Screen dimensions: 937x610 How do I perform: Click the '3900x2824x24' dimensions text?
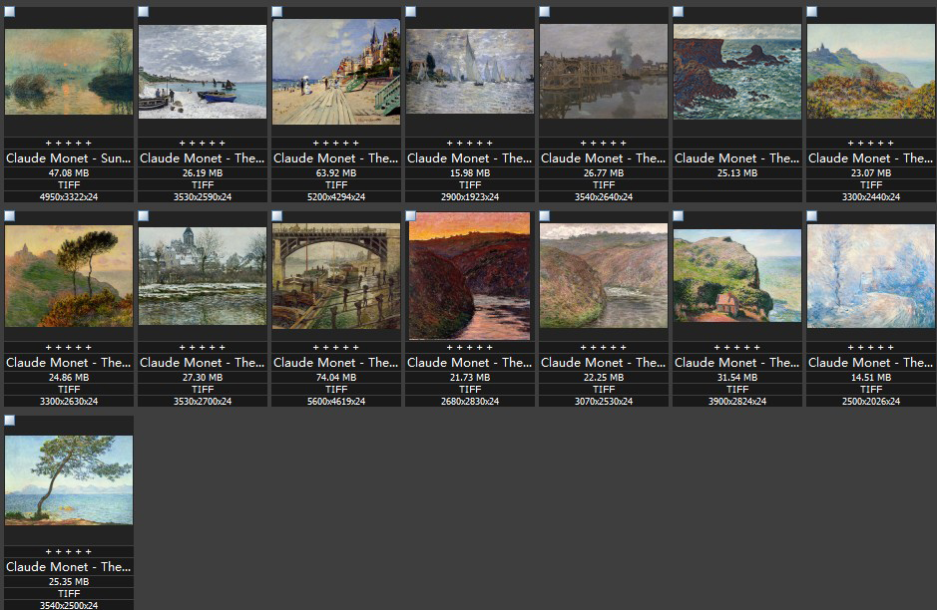click(x=737, y=402)
